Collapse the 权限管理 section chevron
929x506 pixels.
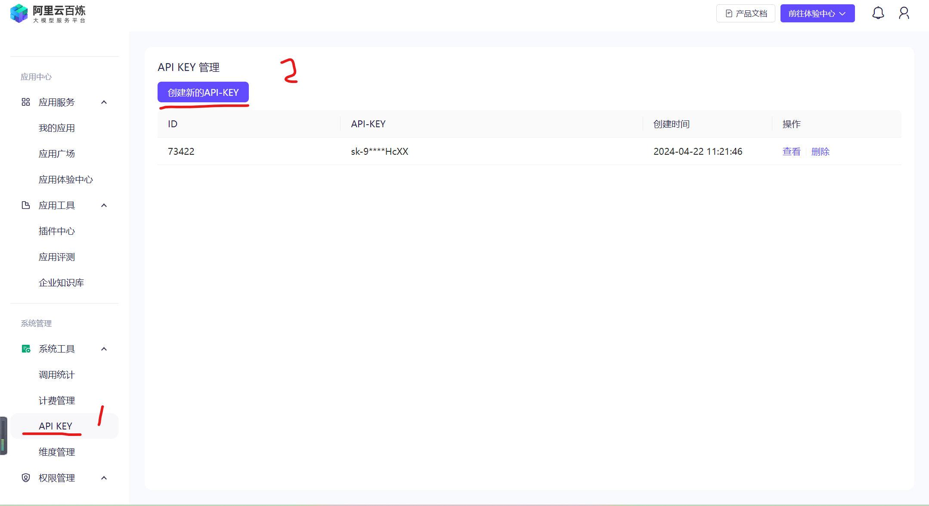pyautogui.click(x=104, y=478)
